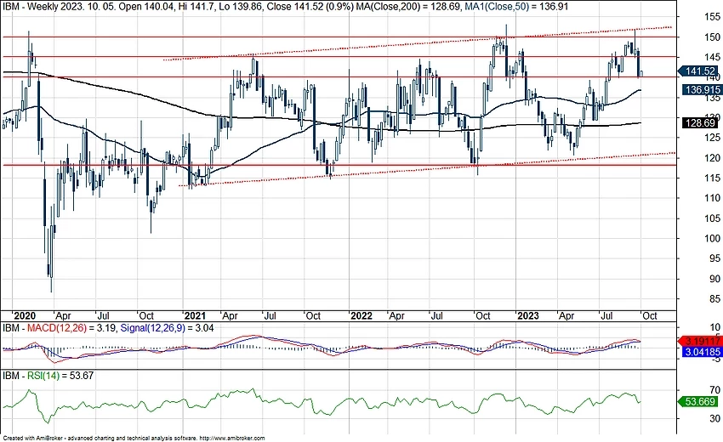Image resolution: width=723 pixels, height=442 pixels.
Task: Select the Apr marker right after 2020
Action: click(x=63, y=315)
